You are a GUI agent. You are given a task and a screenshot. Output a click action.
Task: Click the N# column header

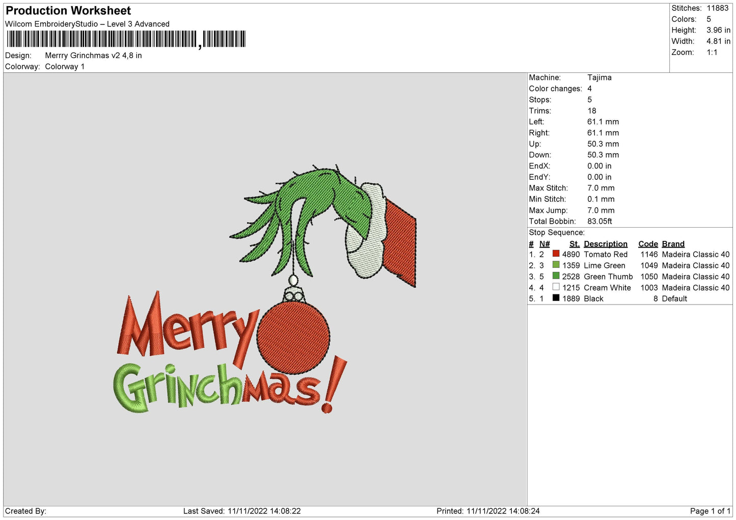coord(544,244)
